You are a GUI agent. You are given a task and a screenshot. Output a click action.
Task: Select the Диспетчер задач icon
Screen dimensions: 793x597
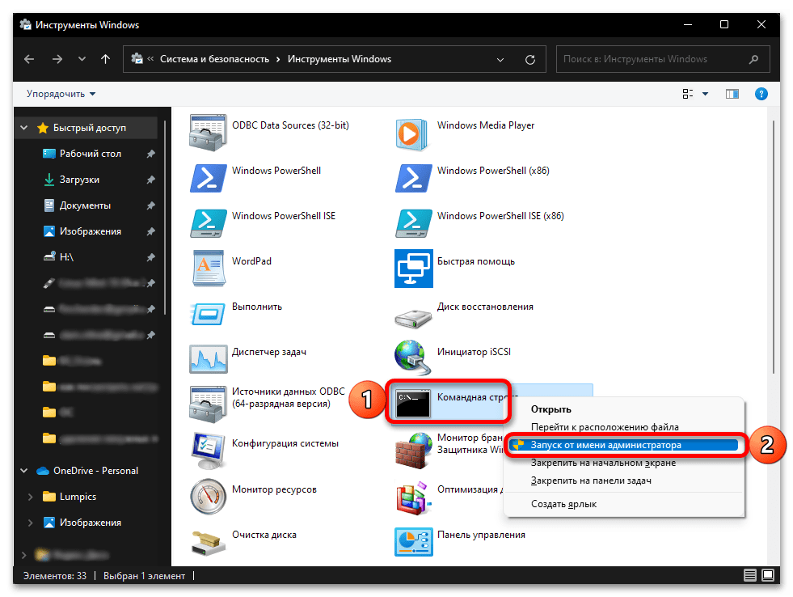coord(208,358)
